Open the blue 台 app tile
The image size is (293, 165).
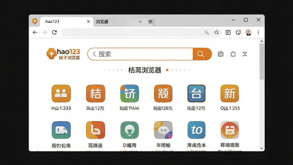196,94
